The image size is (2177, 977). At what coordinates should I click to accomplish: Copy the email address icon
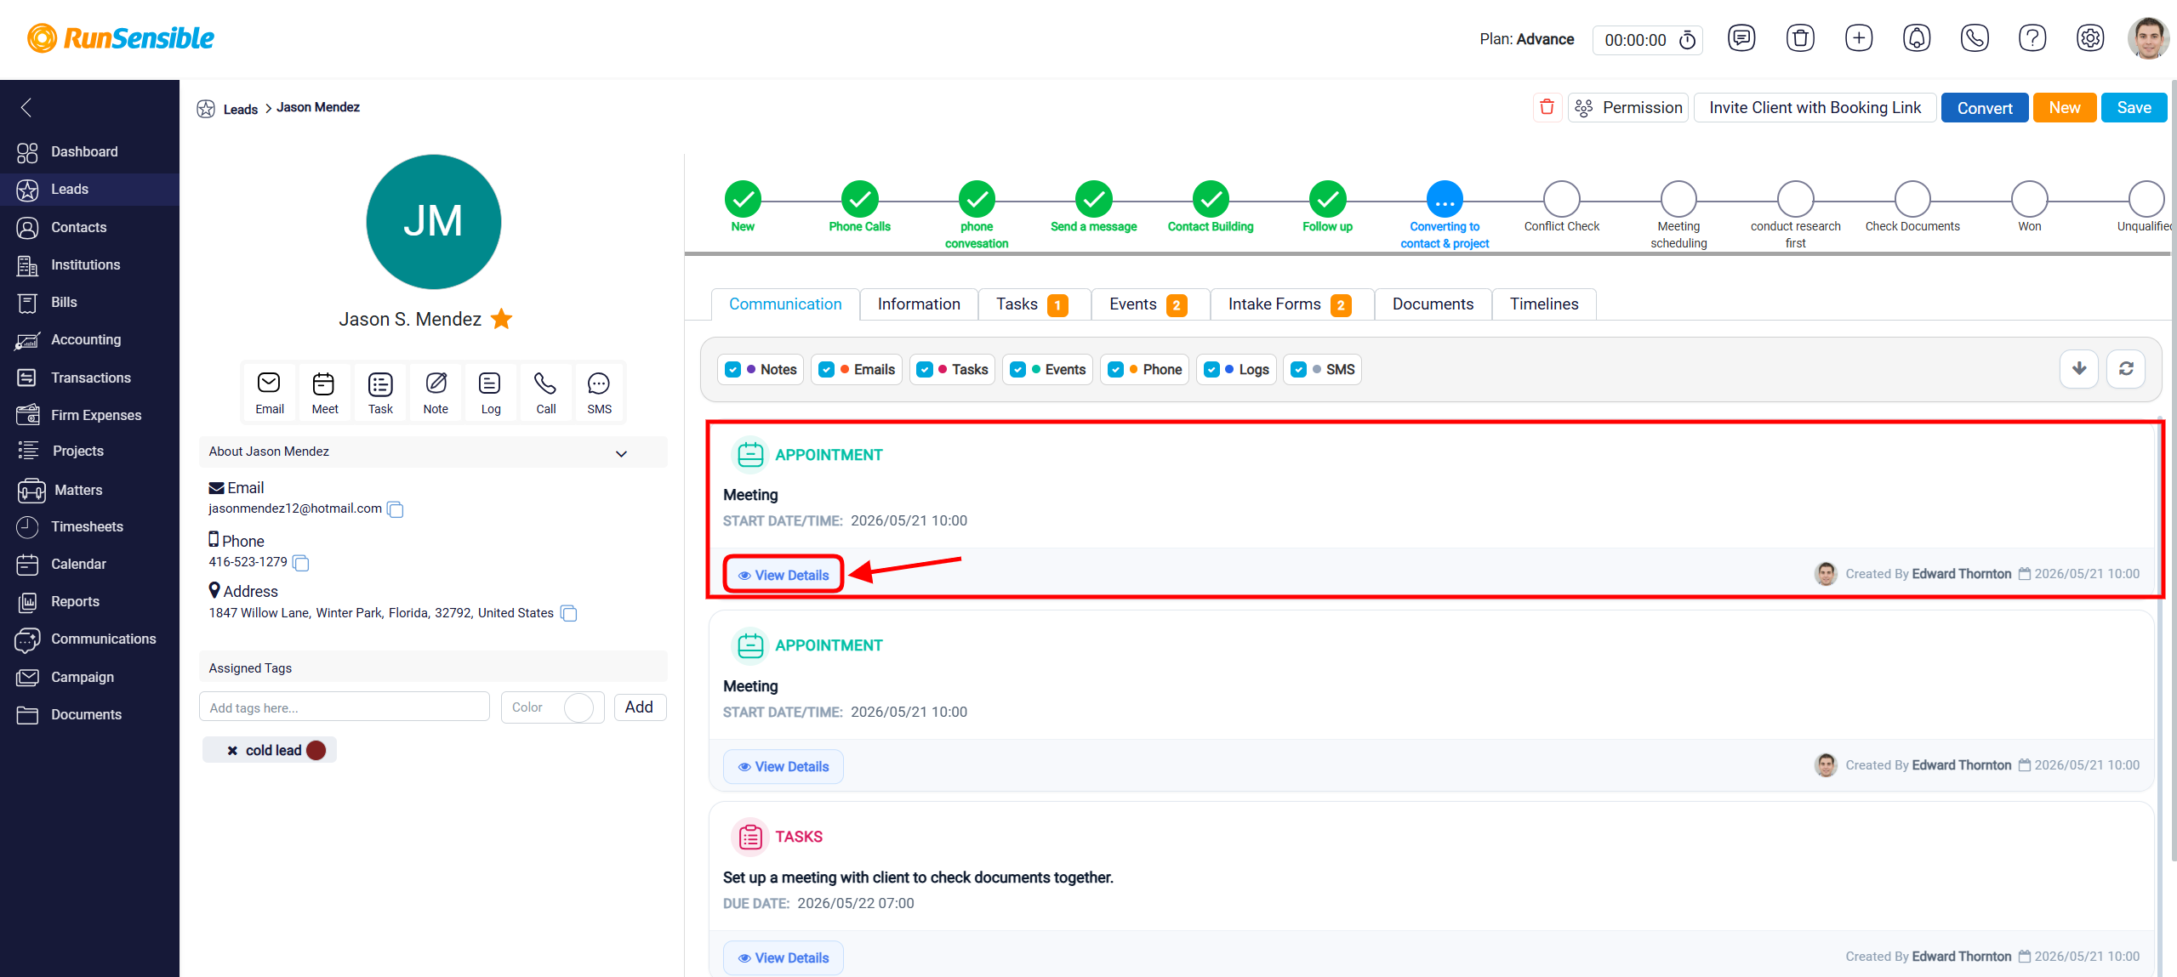click(x=395, y=509)
